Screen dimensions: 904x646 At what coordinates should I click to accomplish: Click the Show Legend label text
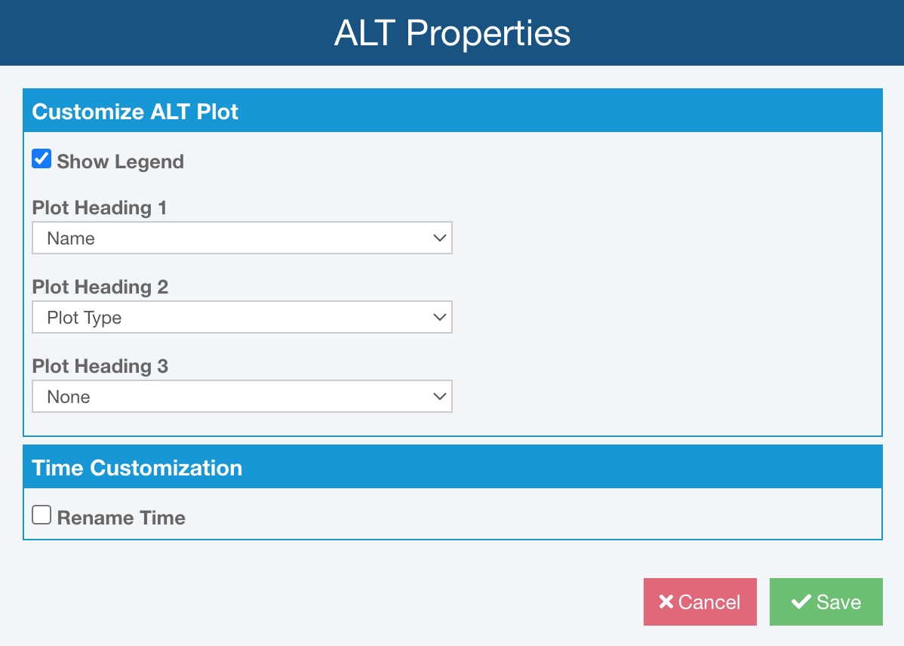point(120,161)
